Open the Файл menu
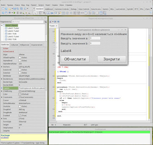 tap(3, 5)
